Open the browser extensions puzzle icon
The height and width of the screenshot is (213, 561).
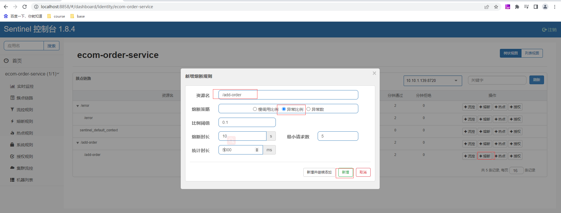coord(517,7)
